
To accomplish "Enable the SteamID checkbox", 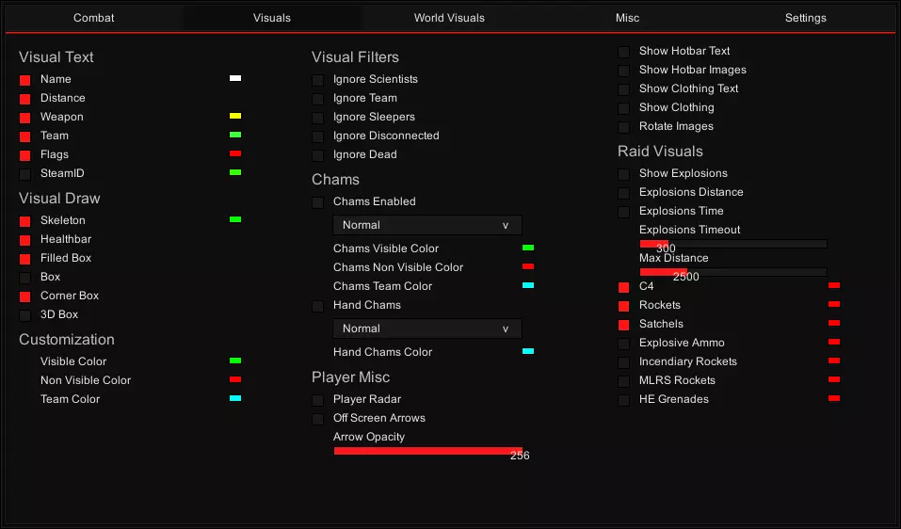I will pos(25,174).
